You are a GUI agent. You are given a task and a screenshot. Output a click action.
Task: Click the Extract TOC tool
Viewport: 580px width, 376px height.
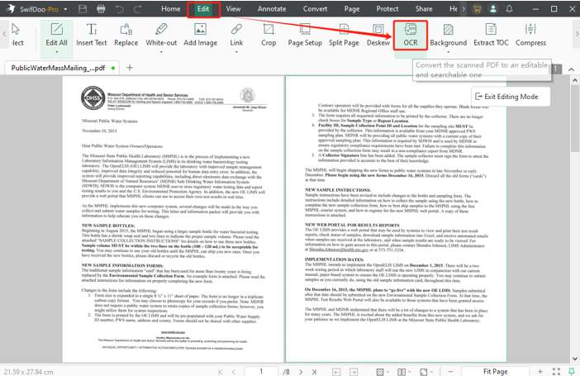click(492, 36)
